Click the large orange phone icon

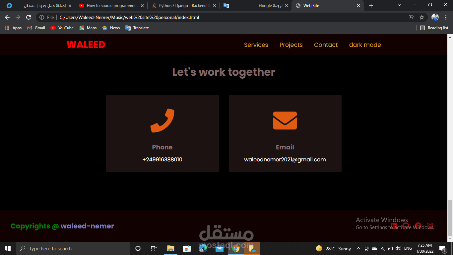coord(162,121)
